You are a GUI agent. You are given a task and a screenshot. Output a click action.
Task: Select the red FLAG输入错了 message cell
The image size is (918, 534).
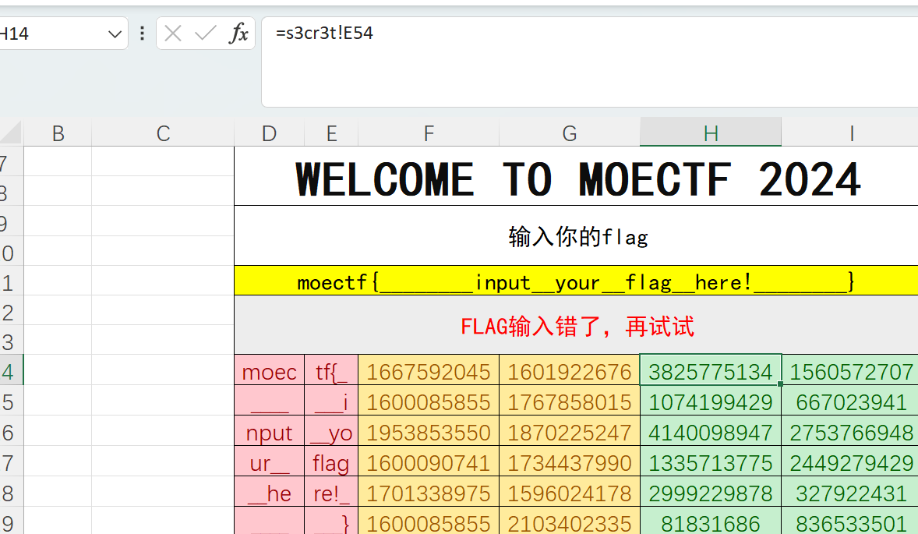tap(576, 326)
